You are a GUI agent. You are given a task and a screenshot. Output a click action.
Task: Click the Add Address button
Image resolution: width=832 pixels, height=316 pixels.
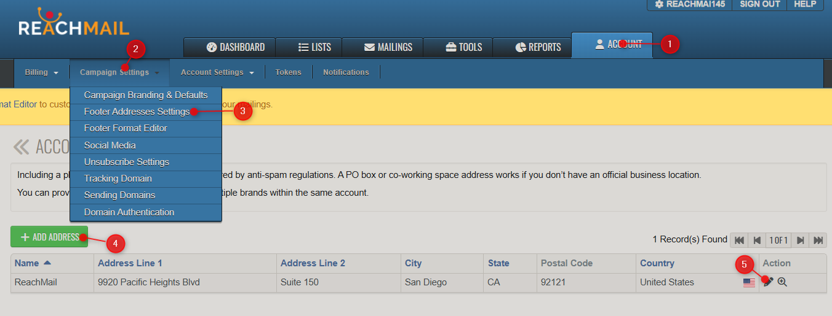(49, 237)
